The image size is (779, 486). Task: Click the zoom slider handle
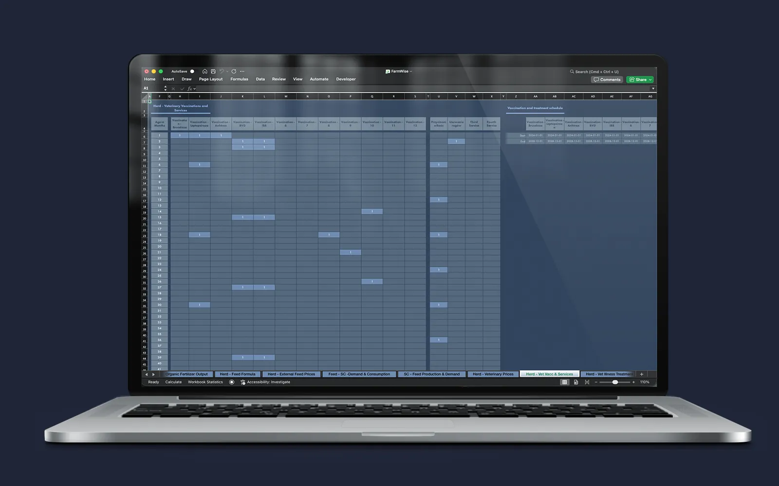pos(615,382)
